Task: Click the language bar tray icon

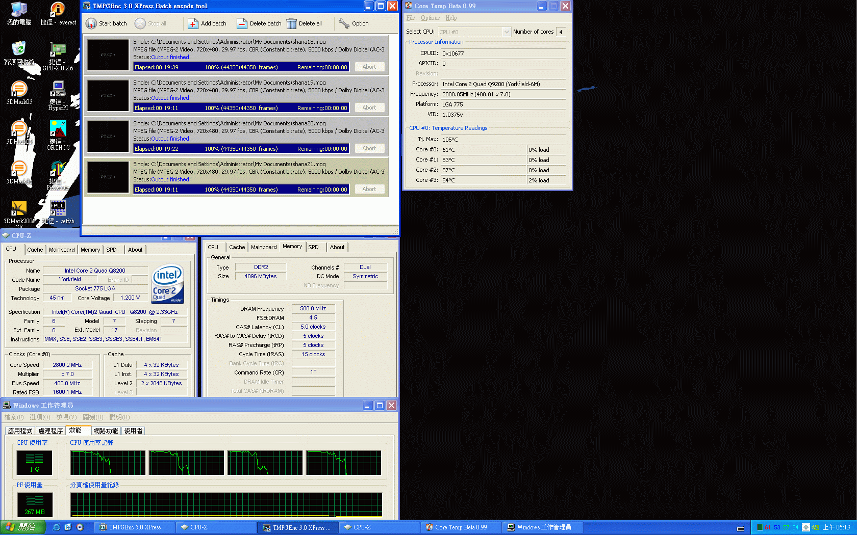Action: click(806, 527)
